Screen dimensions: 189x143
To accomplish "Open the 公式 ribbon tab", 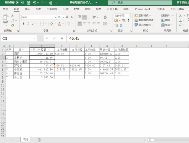I will (x=66, y=9).
